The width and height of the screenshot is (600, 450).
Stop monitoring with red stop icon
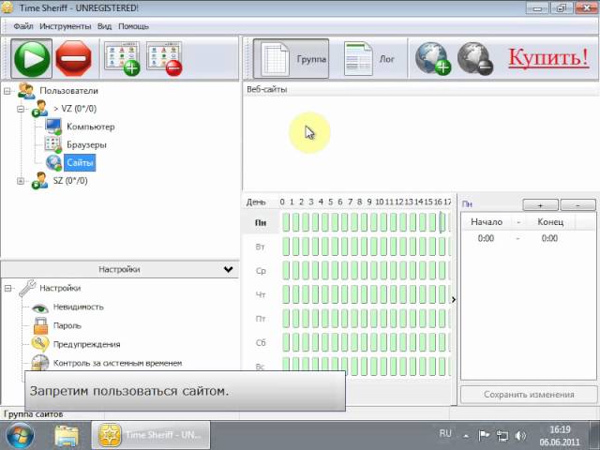click(x=74, y=59)
